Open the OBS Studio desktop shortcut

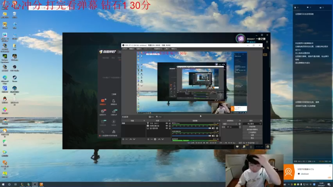15,67
